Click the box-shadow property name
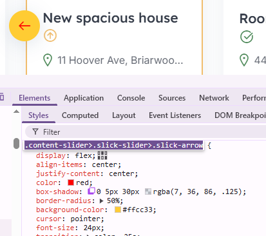The image size is (266, 236). pos(57,192)
